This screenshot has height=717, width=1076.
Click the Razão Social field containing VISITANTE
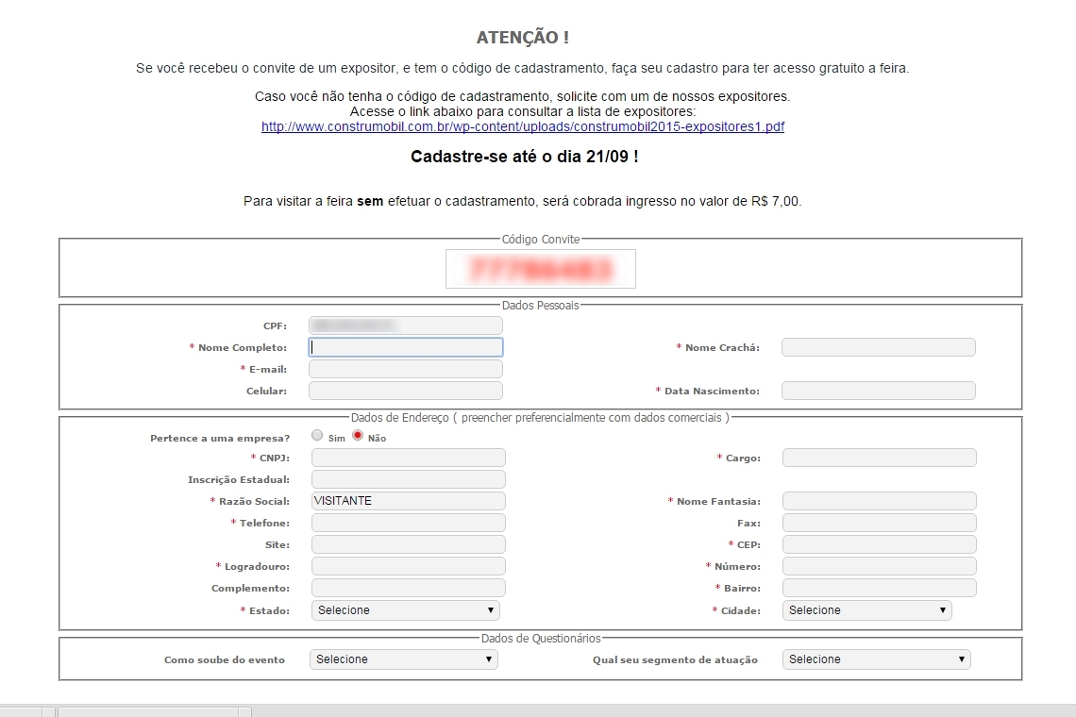(408, 501)
